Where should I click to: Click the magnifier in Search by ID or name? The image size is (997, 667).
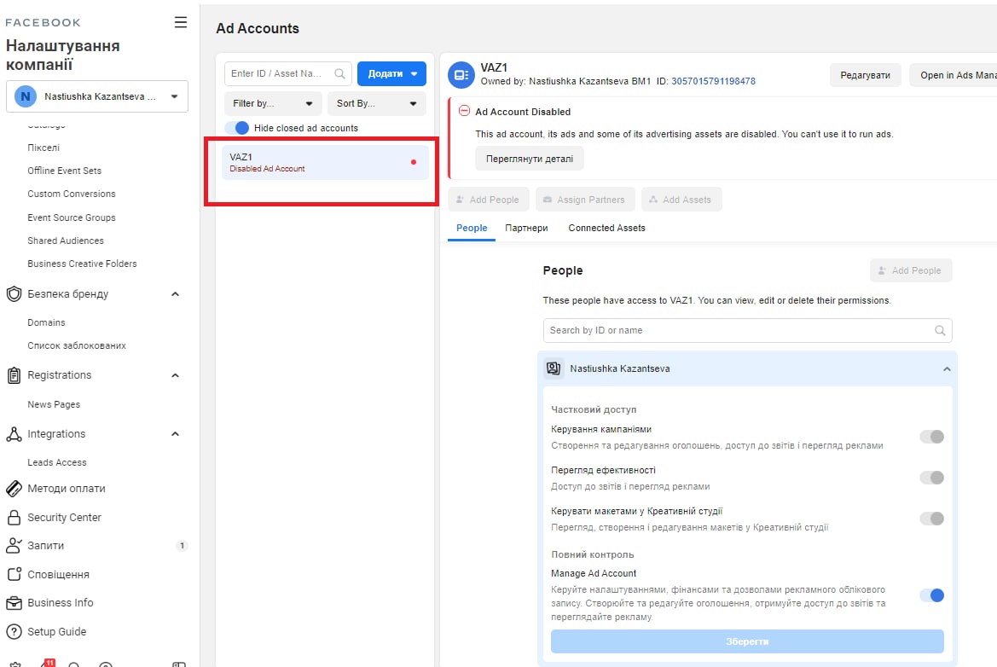click(940, 331)
